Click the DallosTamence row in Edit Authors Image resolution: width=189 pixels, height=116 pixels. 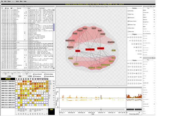point(149,34)
